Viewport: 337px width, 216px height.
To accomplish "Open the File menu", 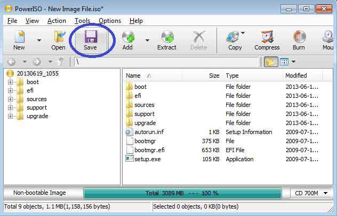I will 12,21.
